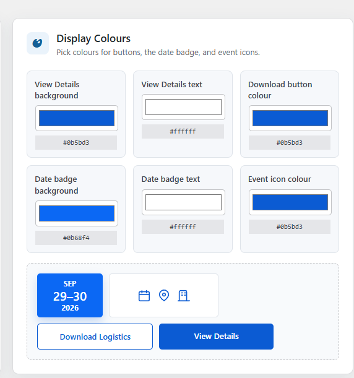This screenshot has width=354, height=378.
Task: Click the 'Event icon colour' label
Action: 280,179
